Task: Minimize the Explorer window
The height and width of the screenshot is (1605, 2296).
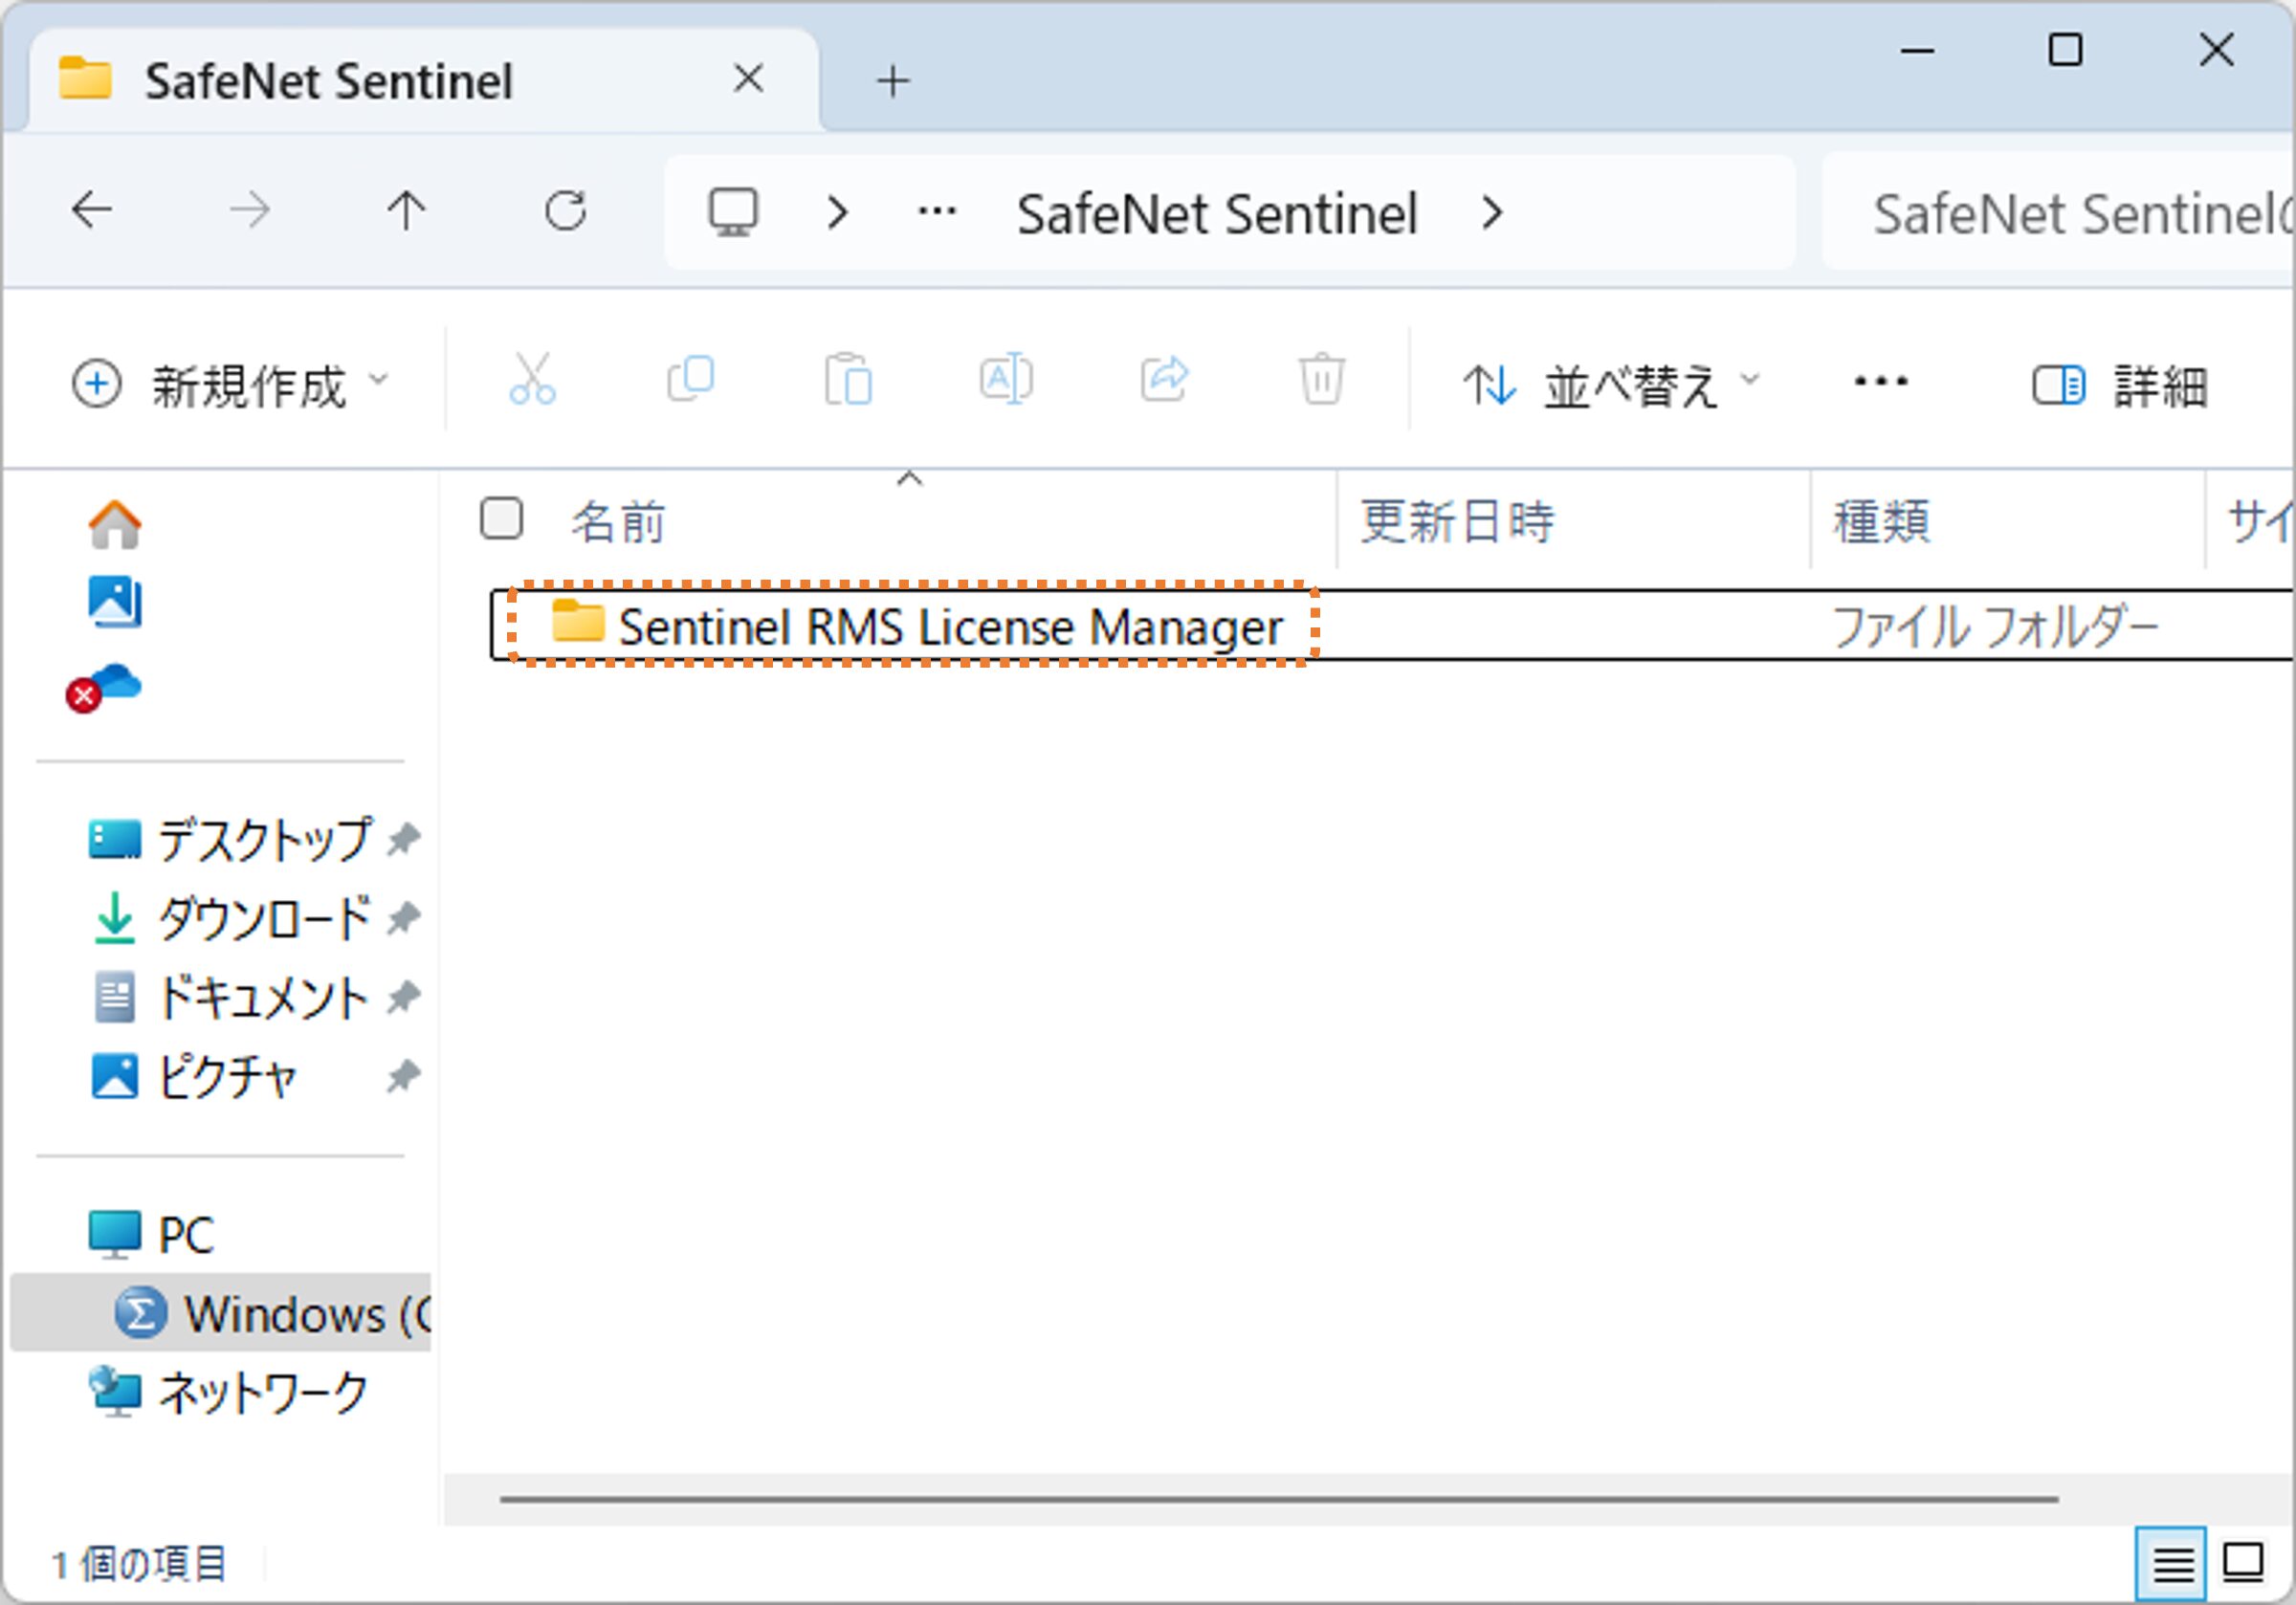Action: (x=1917, y=50)
